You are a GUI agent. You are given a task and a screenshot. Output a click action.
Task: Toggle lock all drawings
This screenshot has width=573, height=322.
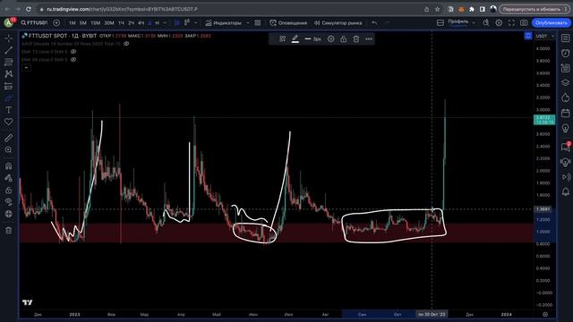[x=8, y=191]
